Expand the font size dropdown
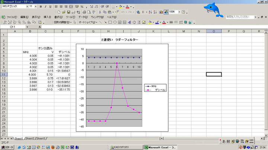Image resolution: width=268 pixels, height=150 pixels. coord(36,7)
